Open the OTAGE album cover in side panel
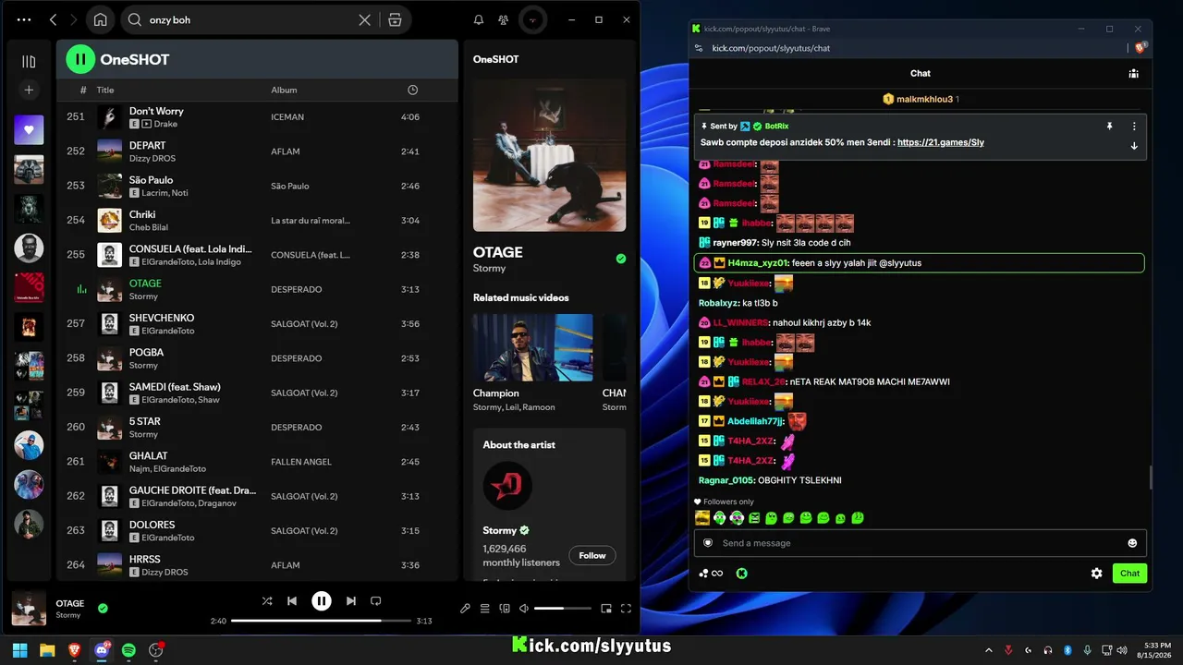 click(x=549, y=154)
